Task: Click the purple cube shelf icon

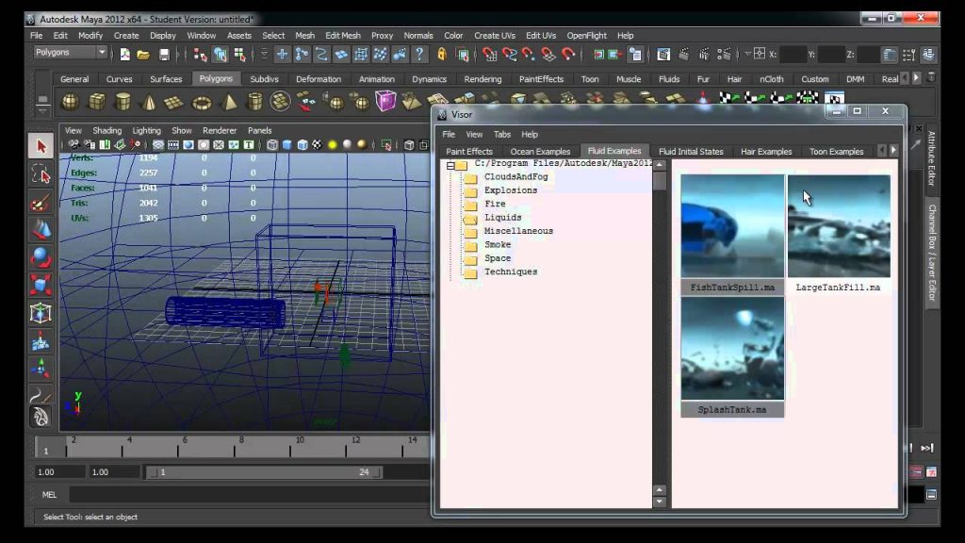Action: (385, 100)
